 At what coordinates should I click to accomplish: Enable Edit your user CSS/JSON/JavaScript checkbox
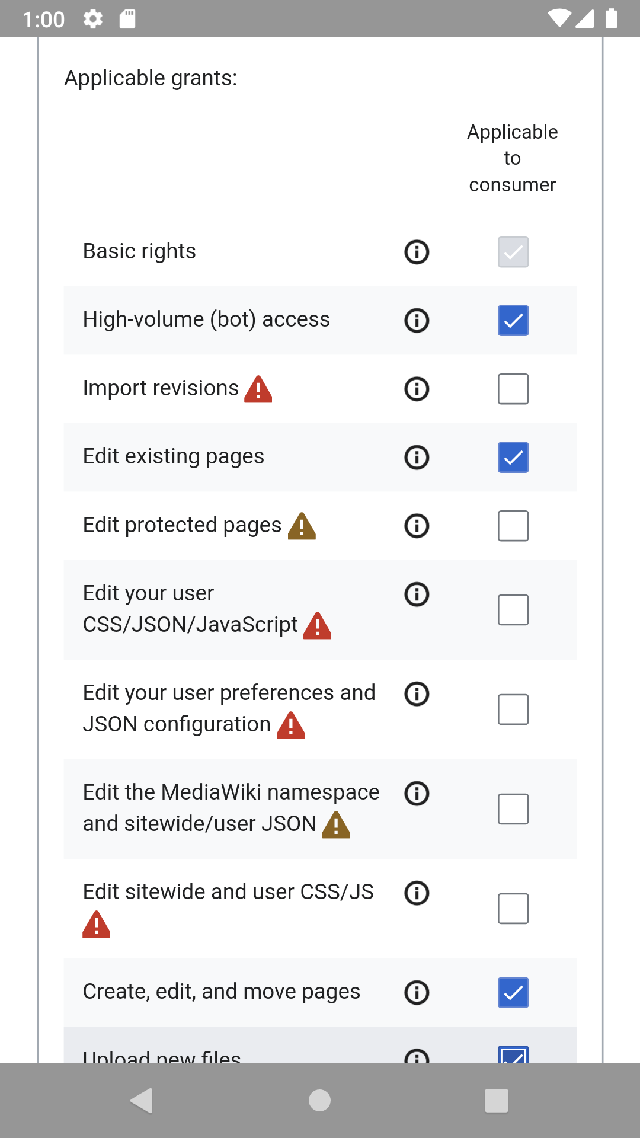tap(513, 610)
